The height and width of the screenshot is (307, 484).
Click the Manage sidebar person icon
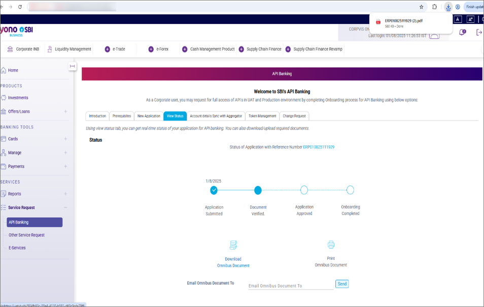point(4,152)
